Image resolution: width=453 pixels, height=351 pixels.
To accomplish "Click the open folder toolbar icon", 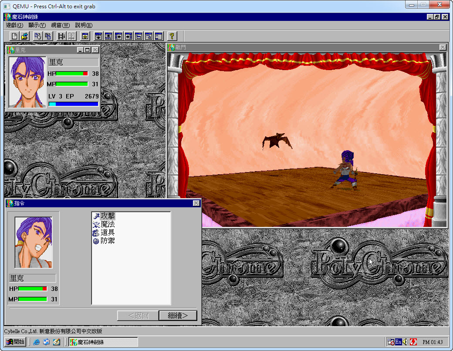I will (25, 36).
